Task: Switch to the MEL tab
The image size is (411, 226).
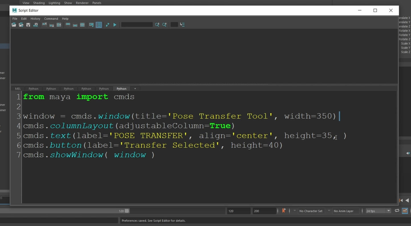Action: [18, 89]
